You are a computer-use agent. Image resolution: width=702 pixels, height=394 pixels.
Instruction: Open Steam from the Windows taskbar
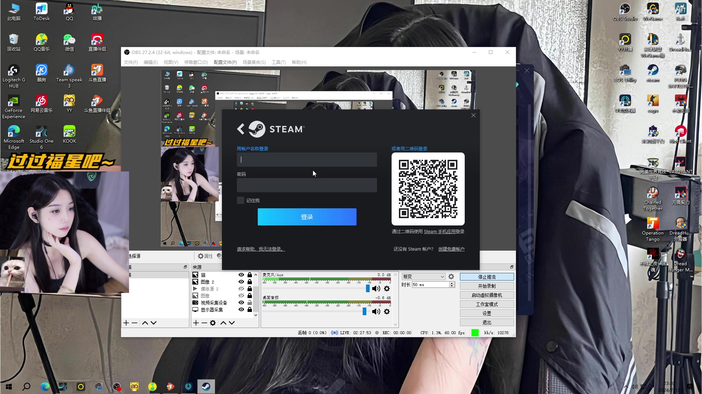(206, 386)
